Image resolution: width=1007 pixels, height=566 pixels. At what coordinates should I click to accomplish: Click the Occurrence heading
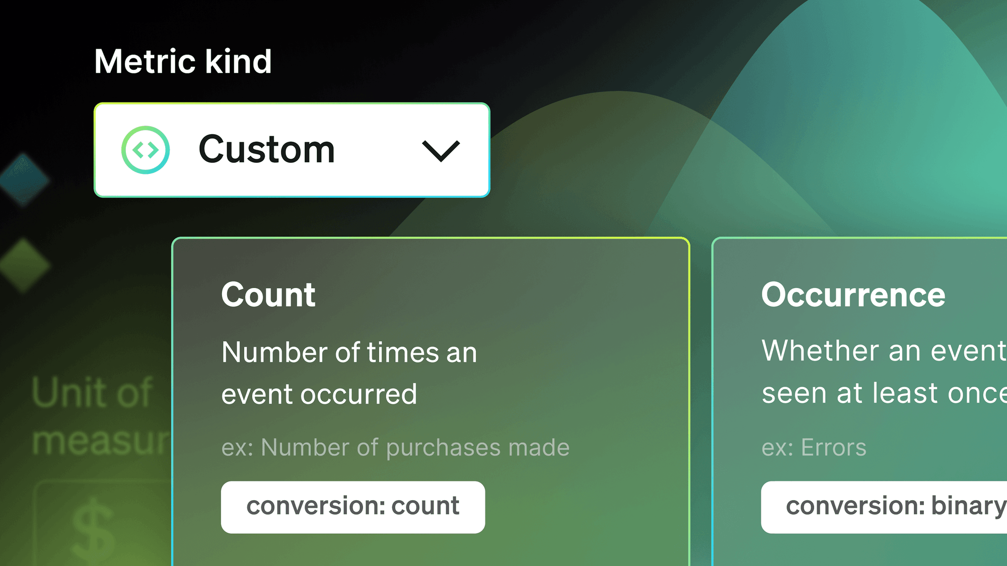click(853, 295)
